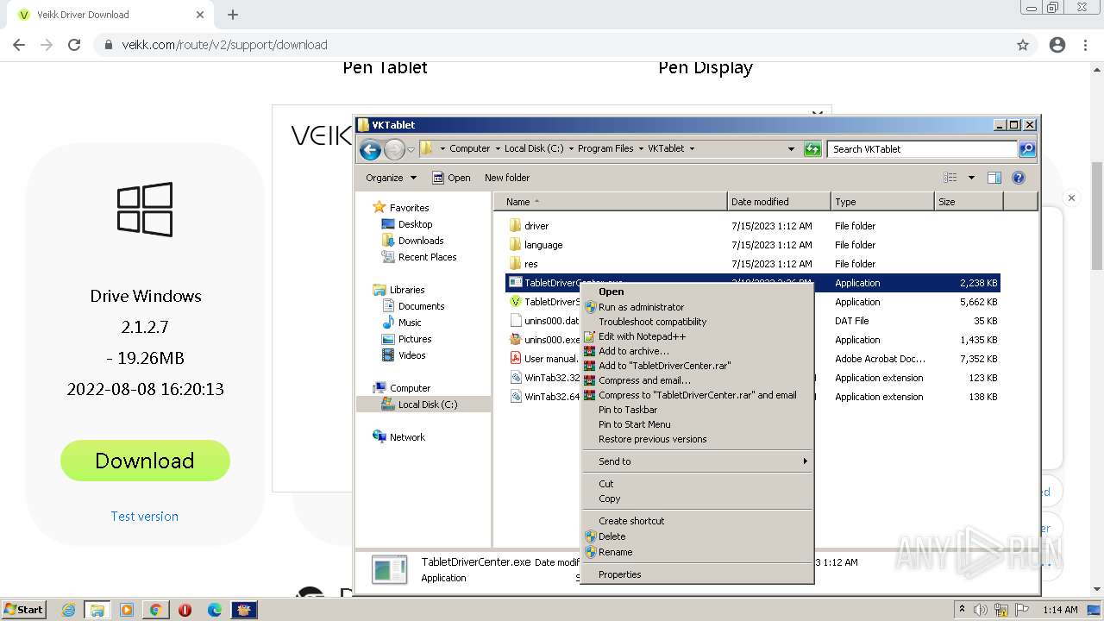
Task: Bookmark page with star icon
Action: [1023, 45]
